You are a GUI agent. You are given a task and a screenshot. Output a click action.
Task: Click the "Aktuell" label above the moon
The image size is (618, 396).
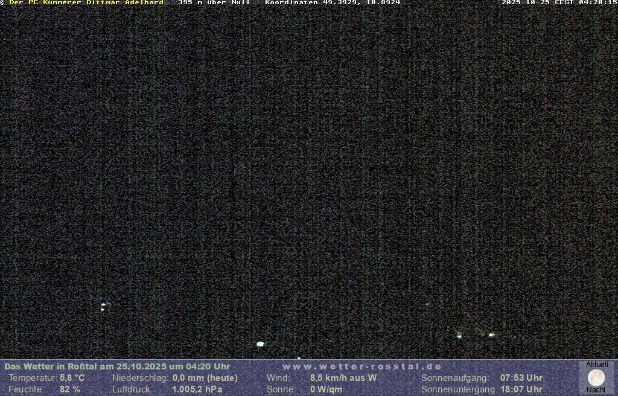[x=597, y=365]
